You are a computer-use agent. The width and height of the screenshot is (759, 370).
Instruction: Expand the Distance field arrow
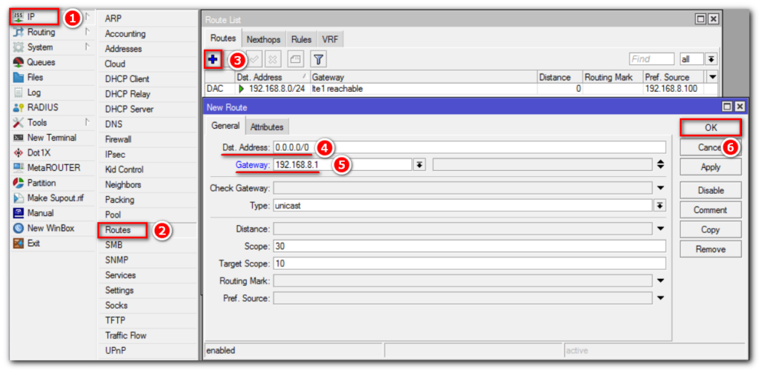[x=660, y=229]
